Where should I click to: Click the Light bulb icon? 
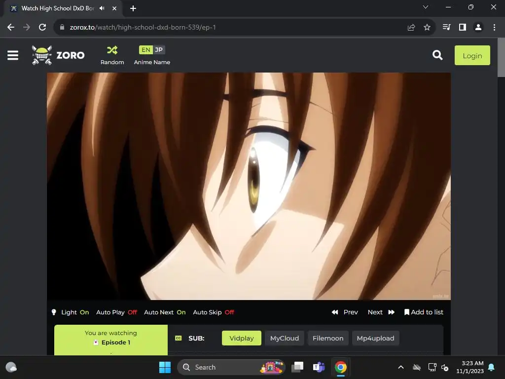pyautogui.click(x=54, y=312)
